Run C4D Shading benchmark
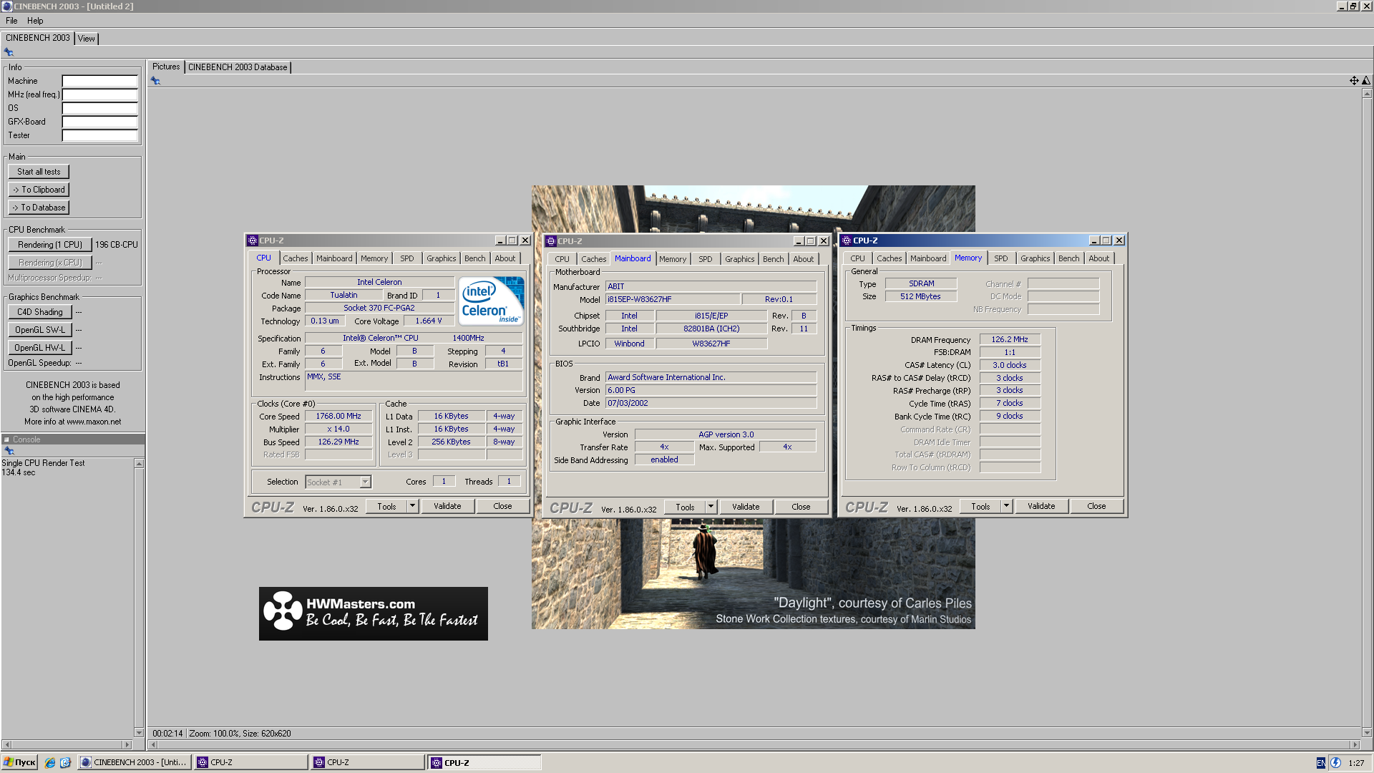The width and height of the screenshot is (1374, 773). click(40, 312)
